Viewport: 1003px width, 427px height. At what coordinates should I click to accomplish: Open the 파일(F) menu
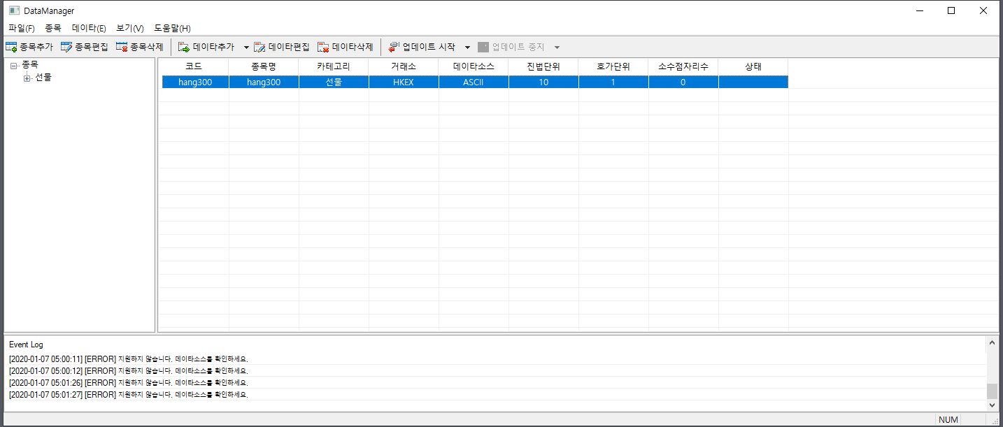tap(21, 28)
